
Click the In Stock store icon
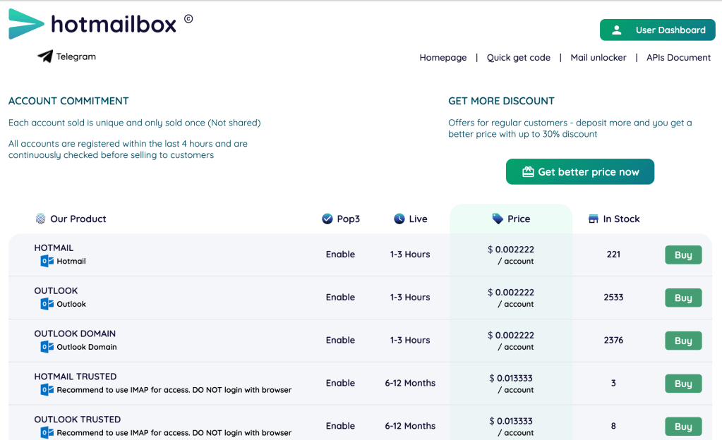(594, 219)
